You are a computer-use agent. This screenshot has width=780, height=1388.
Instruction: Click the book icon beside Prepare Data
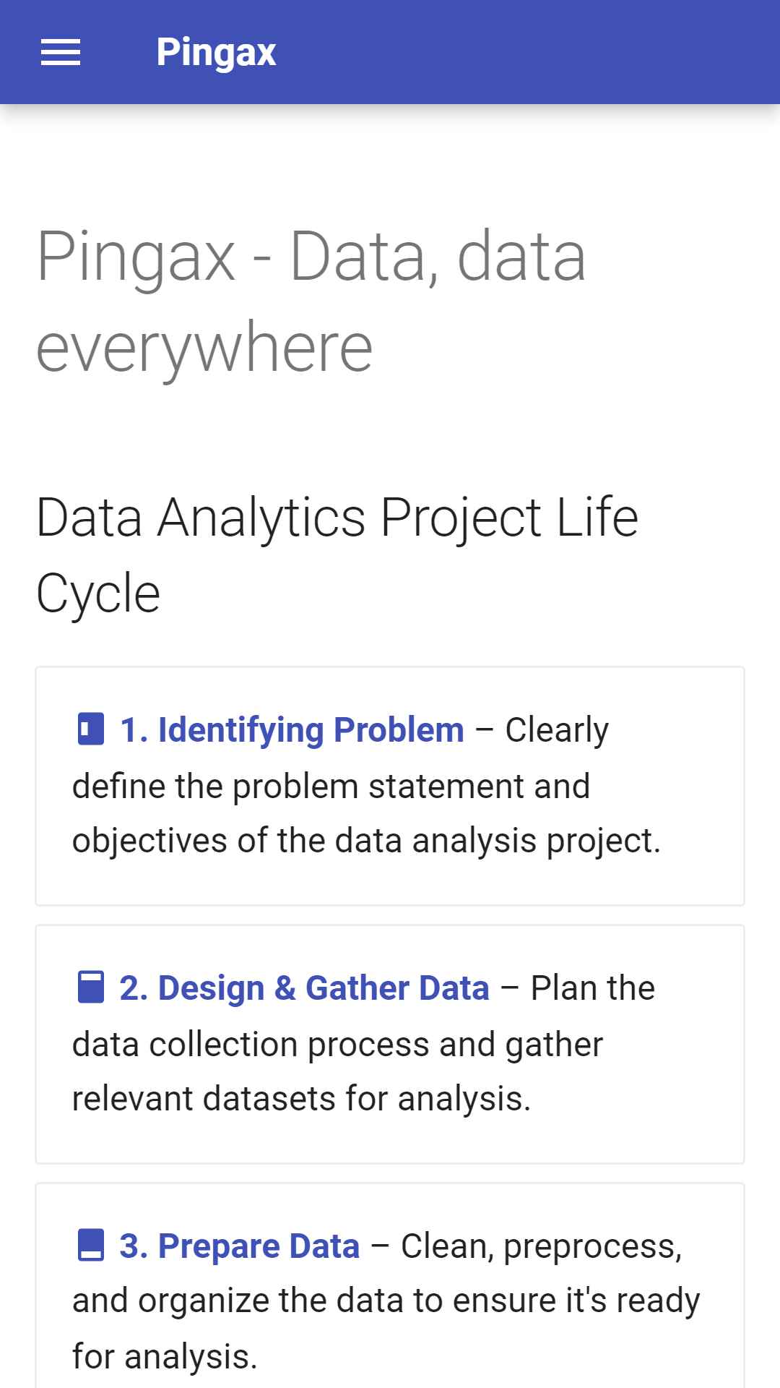click(90, 1245)
